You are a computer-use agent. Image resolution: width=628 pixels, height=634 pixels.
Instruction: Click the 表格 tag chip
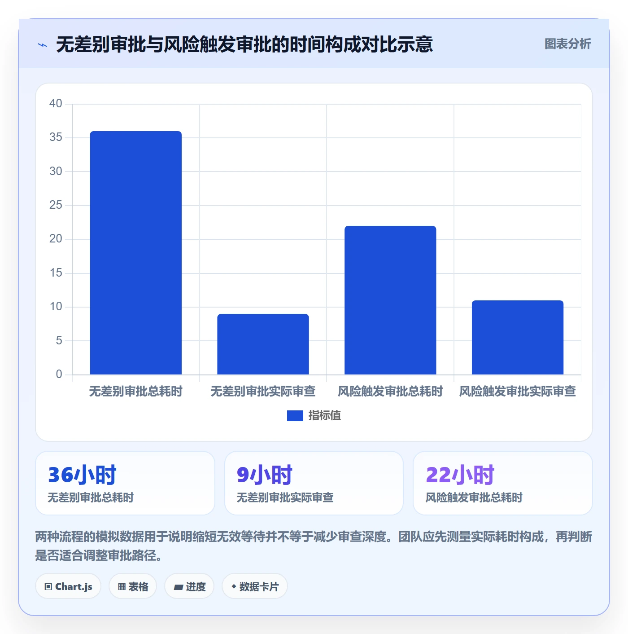coord(133,586)
